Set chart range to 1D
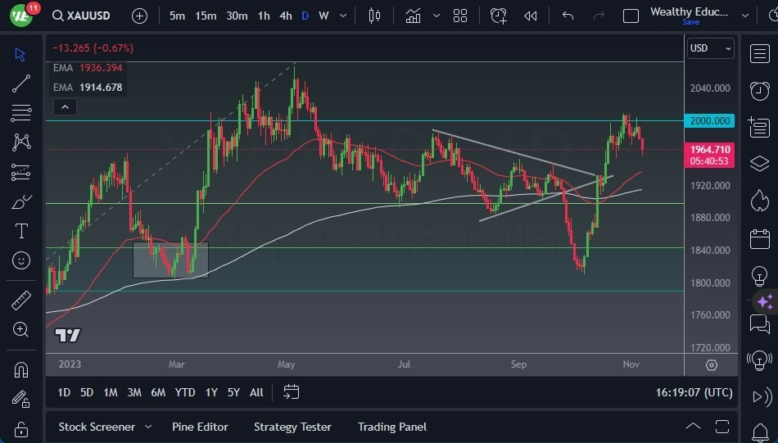 point(64,392)
